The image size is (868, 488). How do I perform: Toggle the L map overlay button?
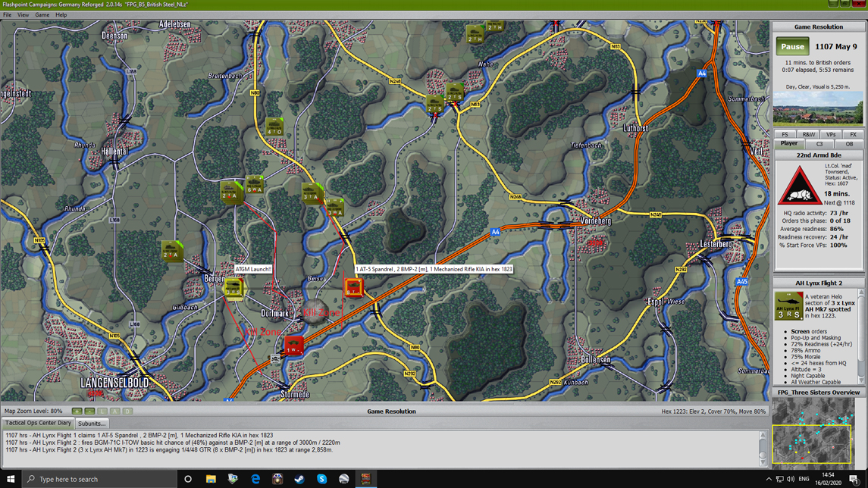coord(102,411)
